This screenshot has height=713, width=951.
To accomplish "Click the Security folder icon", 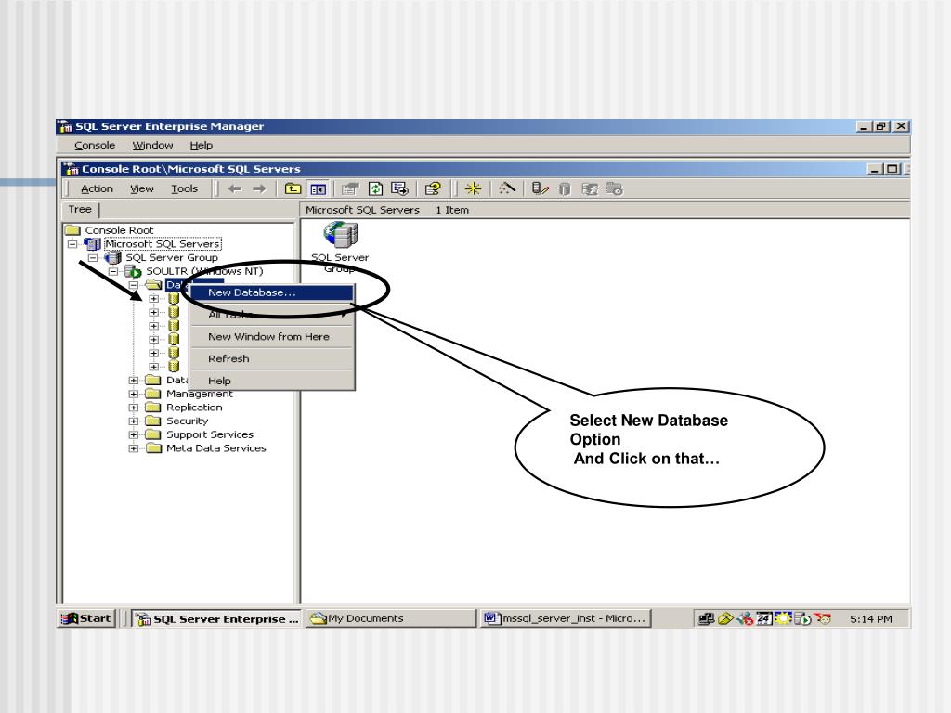I will [x=153, y=421].
